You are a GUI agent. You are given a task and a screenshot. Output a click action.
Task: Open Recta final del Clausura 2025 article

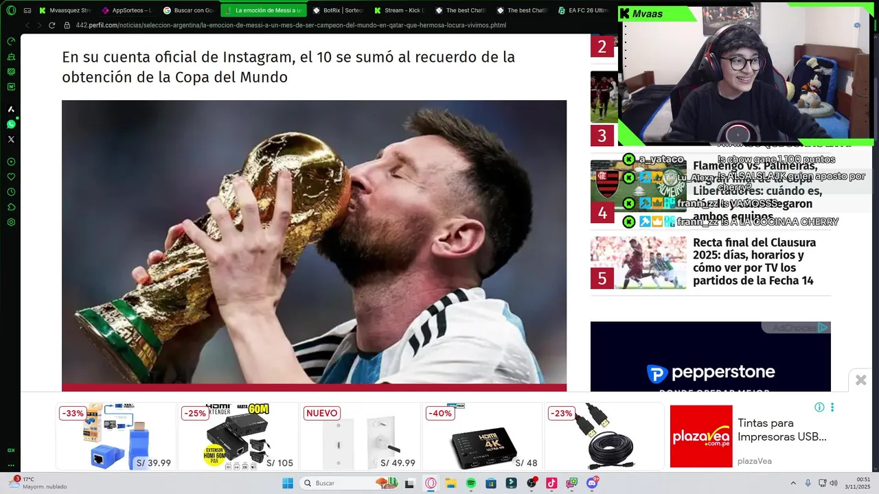click(754, 261)
